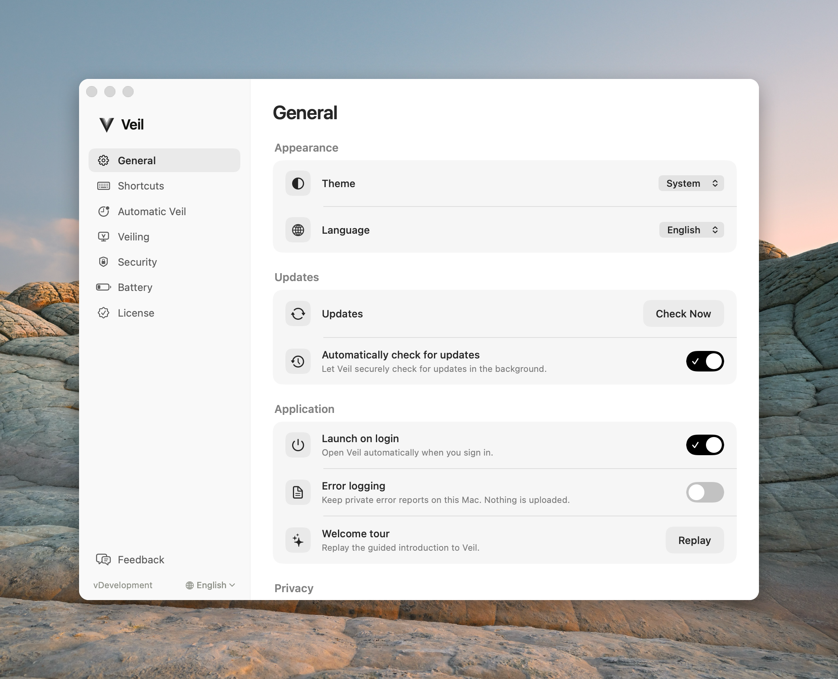838x679 pixels.
Task: Click the Language globe icon in Appearance
Action: click(298, 230)
